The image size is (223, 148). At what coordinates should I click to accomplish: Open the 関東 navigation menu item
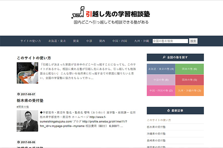coord(76,41)
